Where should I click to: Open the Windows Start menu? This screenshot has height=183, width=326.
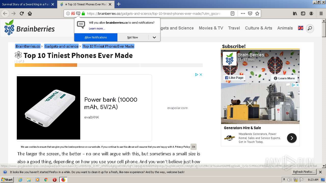[7, 179]
